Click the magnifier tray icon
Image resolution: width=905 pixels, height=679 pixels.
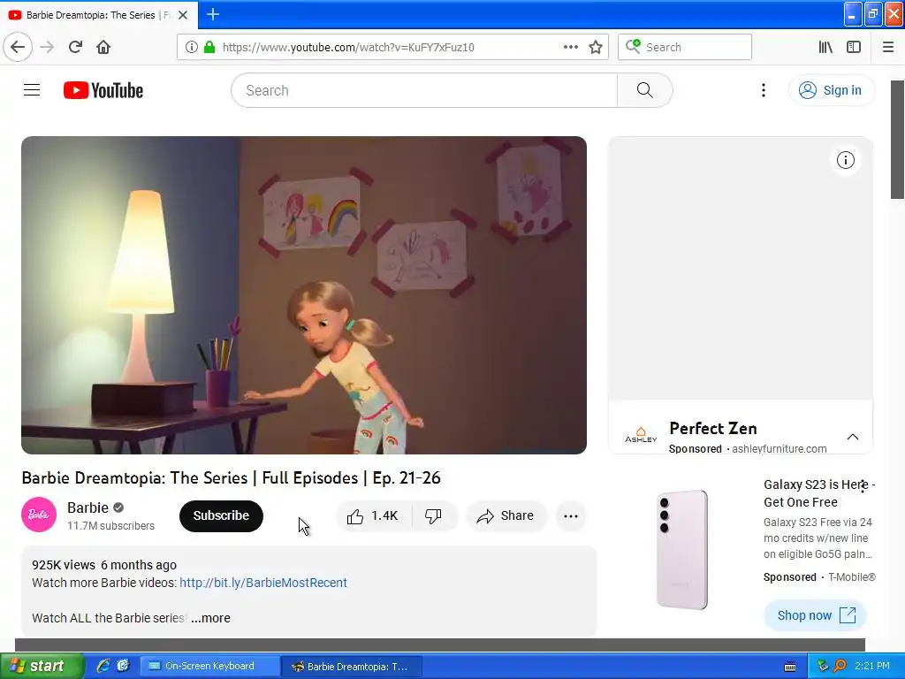point(840,666)
